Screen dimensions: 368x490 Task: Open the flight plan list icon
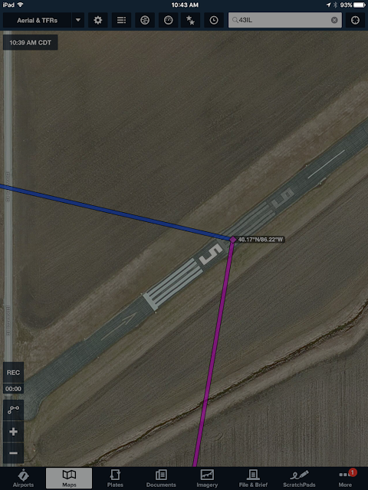(121, 21)
